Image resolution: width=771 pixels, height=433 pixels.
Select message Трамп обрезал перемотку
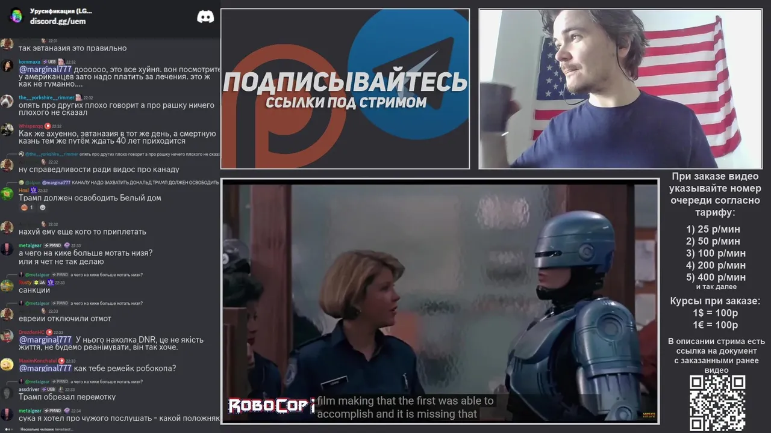click(67, 397)
